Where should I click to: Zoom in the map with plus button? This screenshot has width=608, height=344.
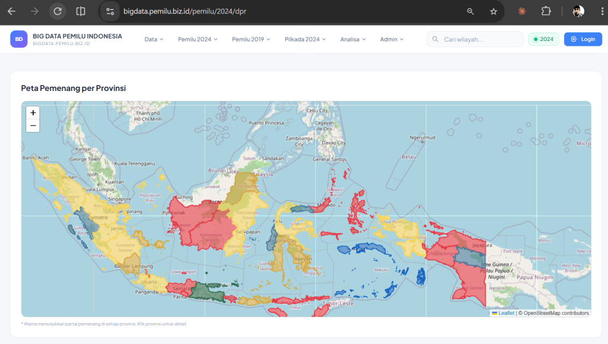[x=33, y=112]
